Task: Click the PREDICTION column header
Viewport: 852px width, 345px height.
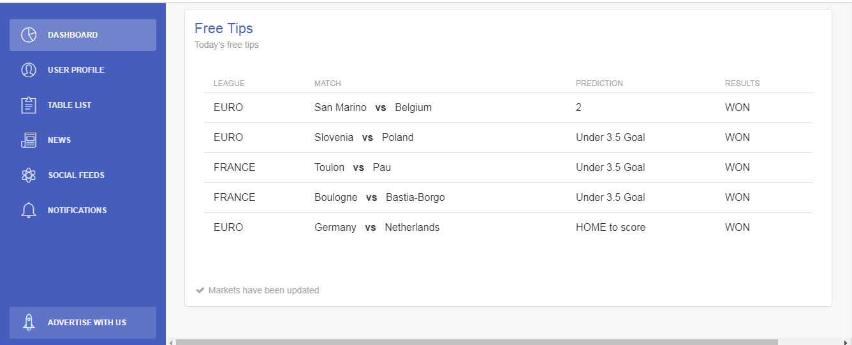Action: [599, 84]
